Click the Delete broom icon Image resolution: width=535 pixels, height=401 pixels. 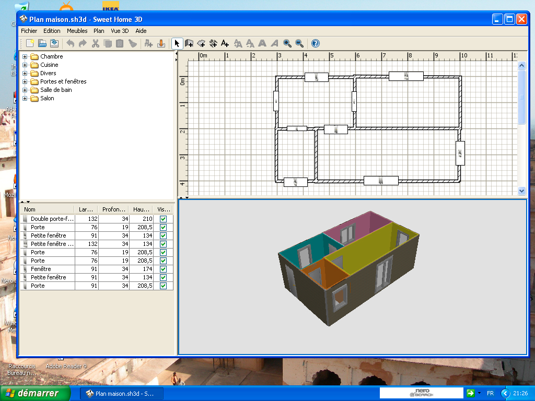(132, 43)
